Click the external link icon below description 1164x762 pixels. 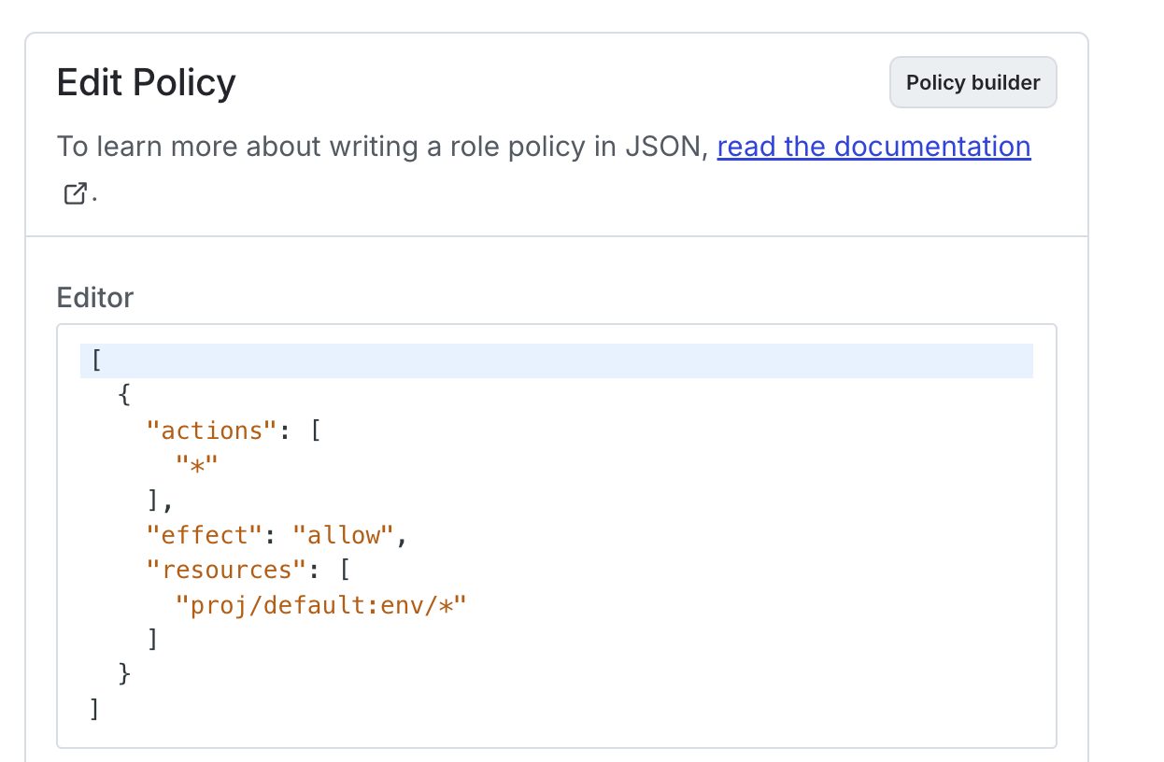point(75,194)
